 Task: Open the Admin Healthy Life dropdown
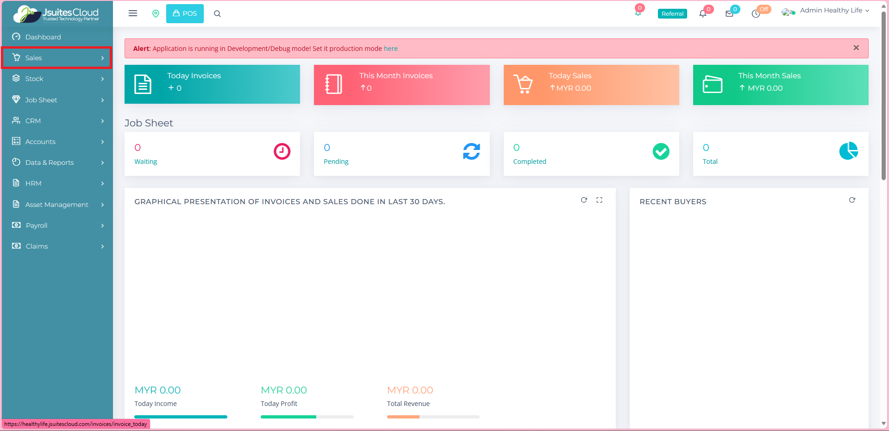click(831, 11)
